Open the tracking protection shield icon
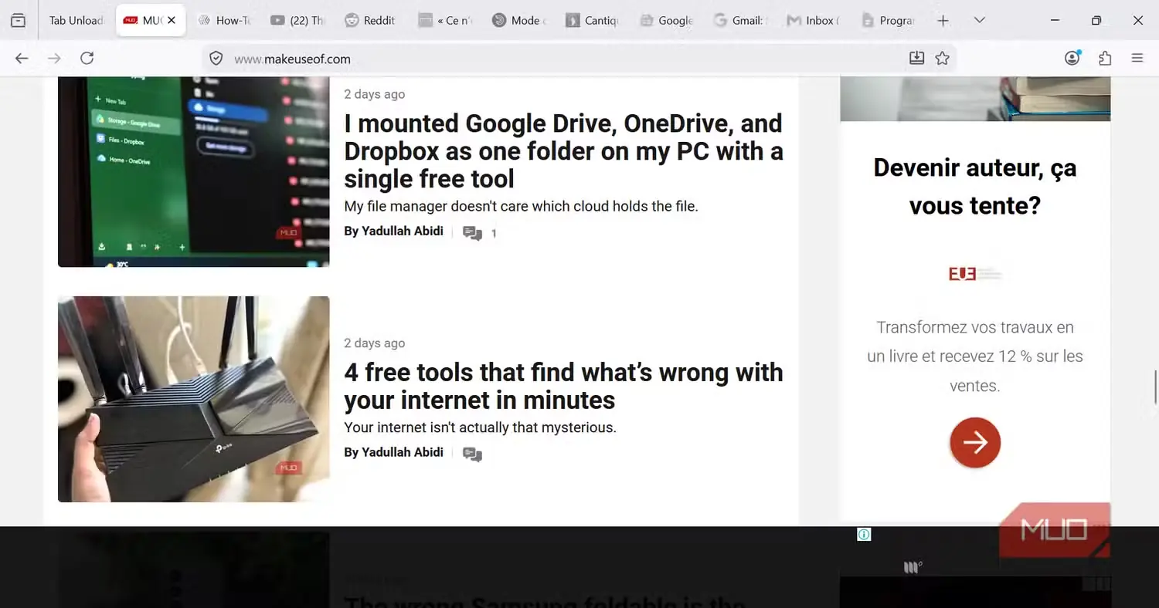 (216, 59)
